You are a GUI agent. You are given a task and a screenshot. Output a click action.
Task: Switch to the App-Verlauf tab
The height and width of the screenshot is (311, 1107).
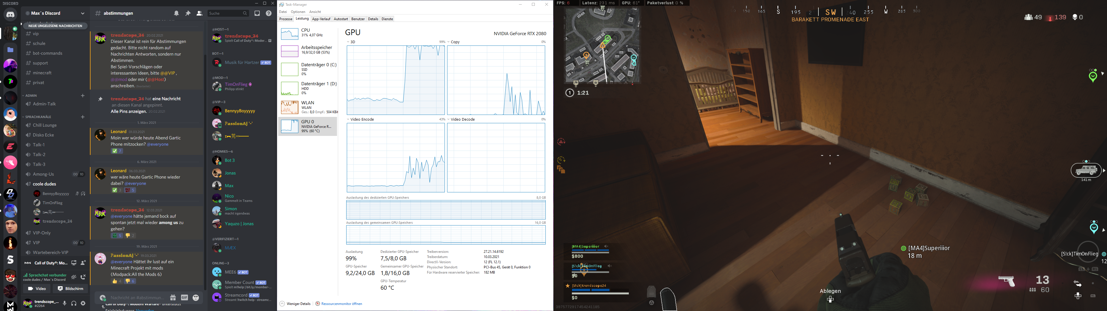tap(321, 19)
